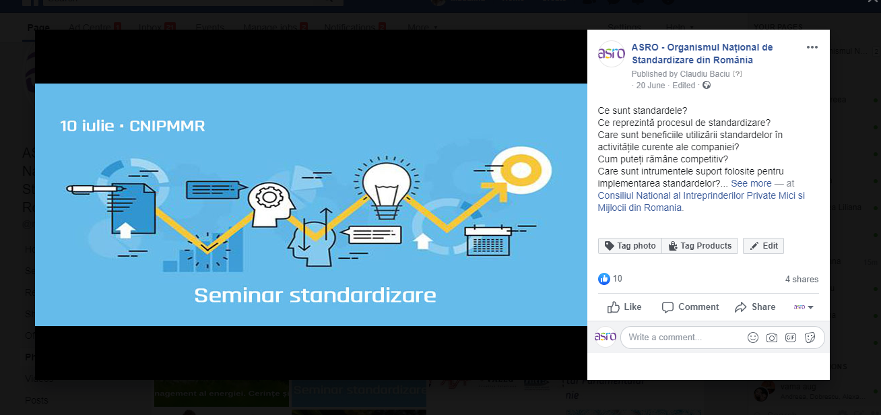The image size is (881, 415).
Task: Click the blue like reaction count icon
Action: click(604, 279)
